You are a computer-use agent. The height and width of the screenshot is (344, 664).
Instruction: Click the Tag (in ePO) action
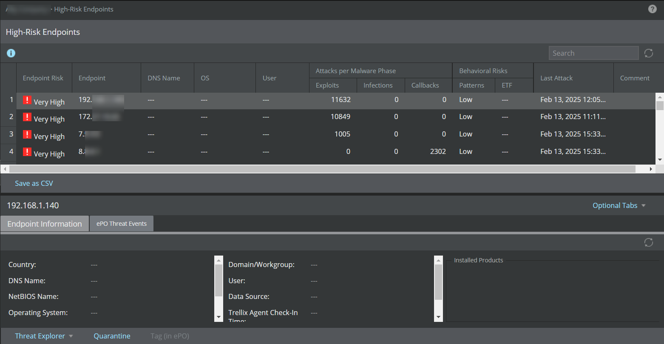(170, 336)
